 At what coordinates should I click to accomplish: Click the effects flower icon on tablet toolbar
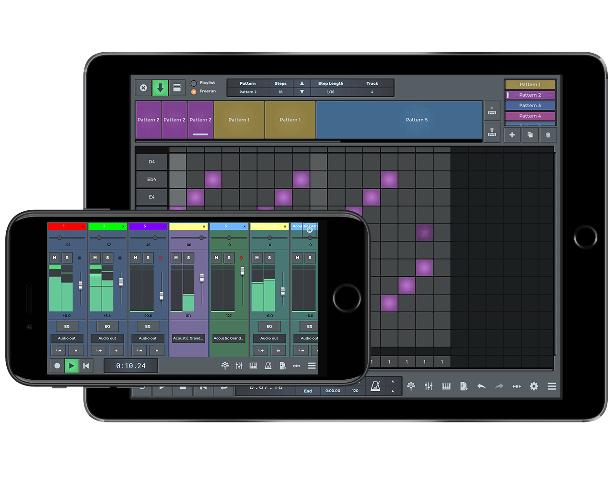pos(411,386)
